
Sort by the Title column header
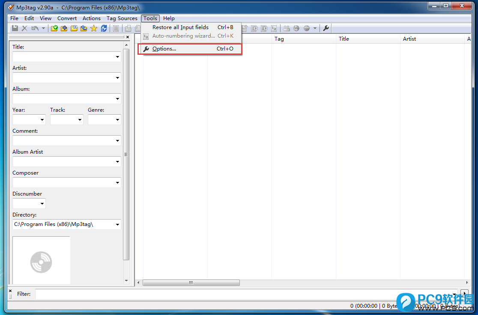(x=368, y=39)
